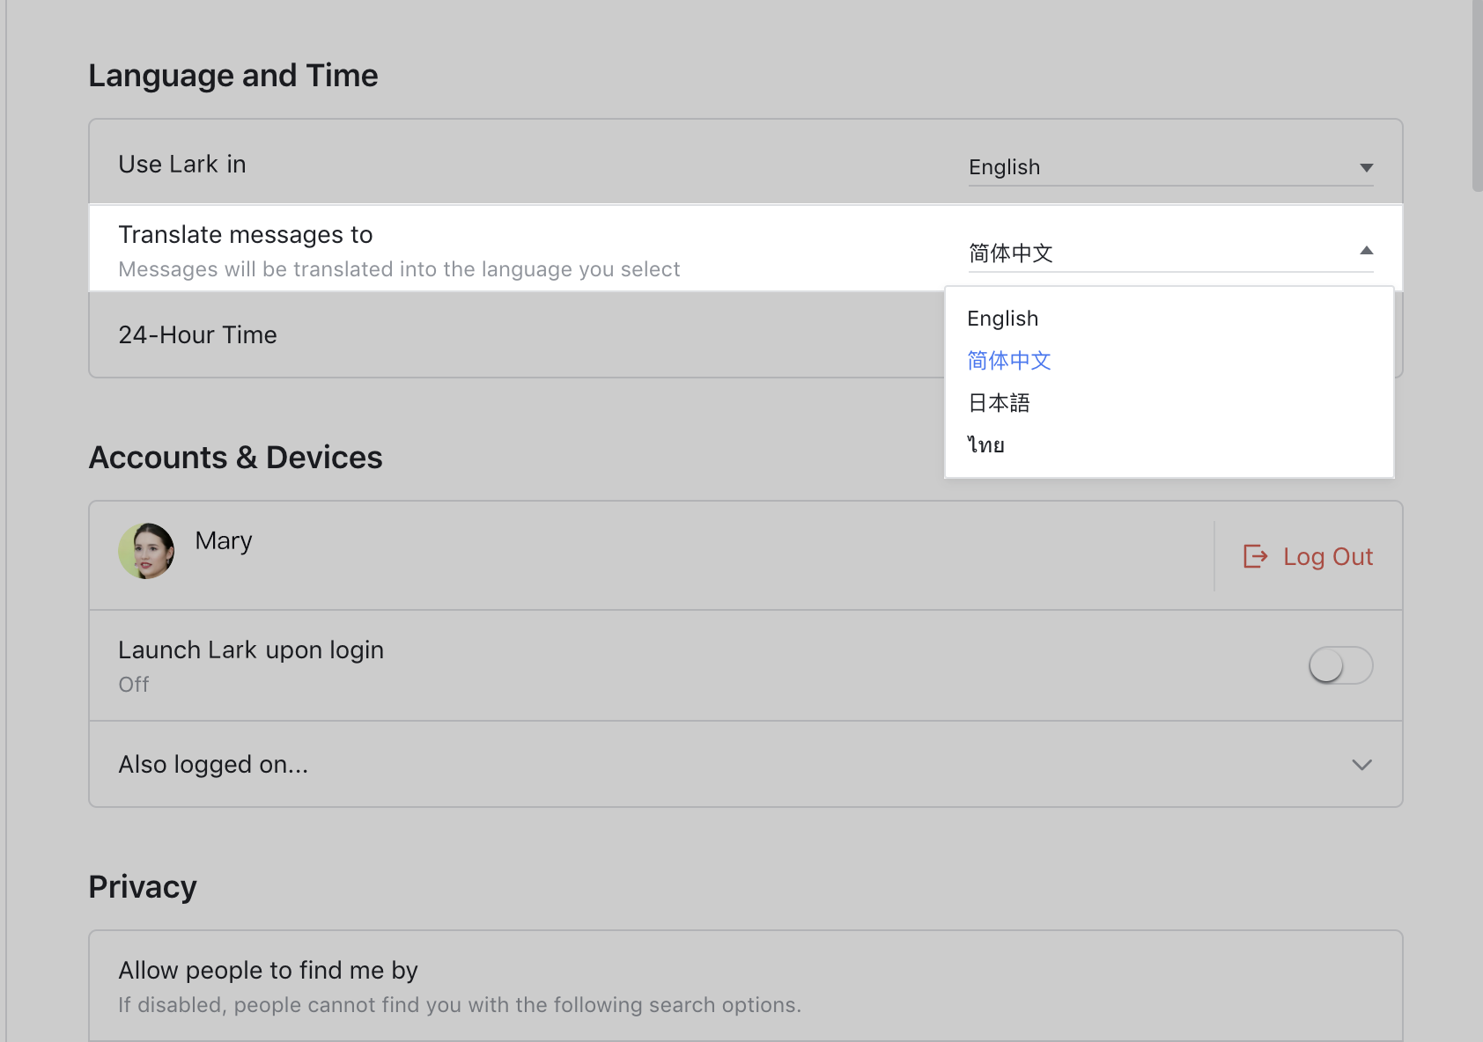
Task: Click the Also logged on label
Action: tap(213, 765)
